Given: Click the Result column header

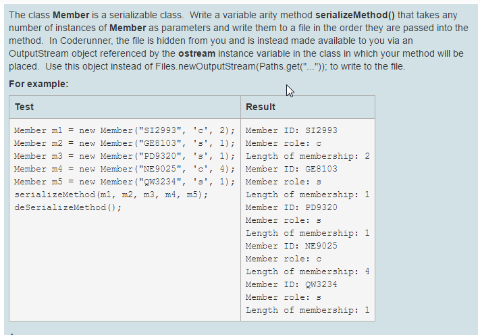Looking at the screenshot, I should [x=261, y=107].
